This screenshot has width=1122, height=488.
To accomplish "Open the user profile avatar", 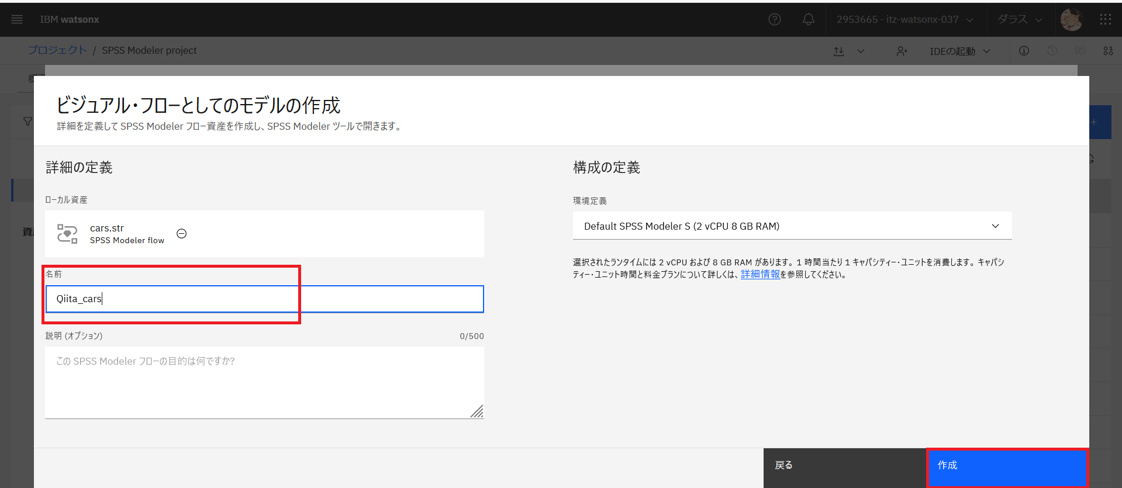I will tap(1071, 19).
